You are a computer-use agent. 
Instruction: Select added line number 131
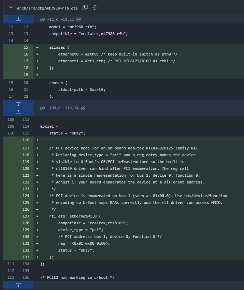click(x=26, y=243)
